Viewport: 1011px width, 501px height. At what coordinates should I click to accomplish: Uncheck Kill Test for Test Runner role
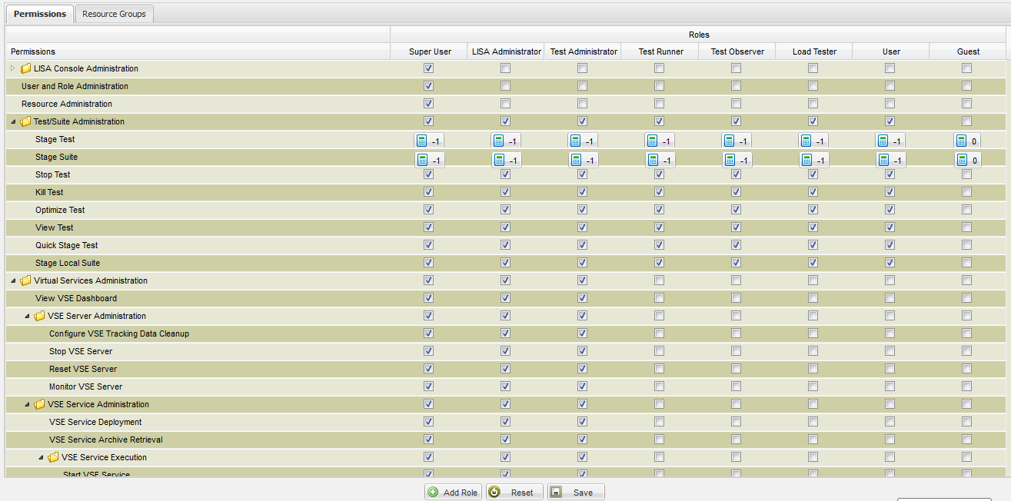(x=659, y=192)
